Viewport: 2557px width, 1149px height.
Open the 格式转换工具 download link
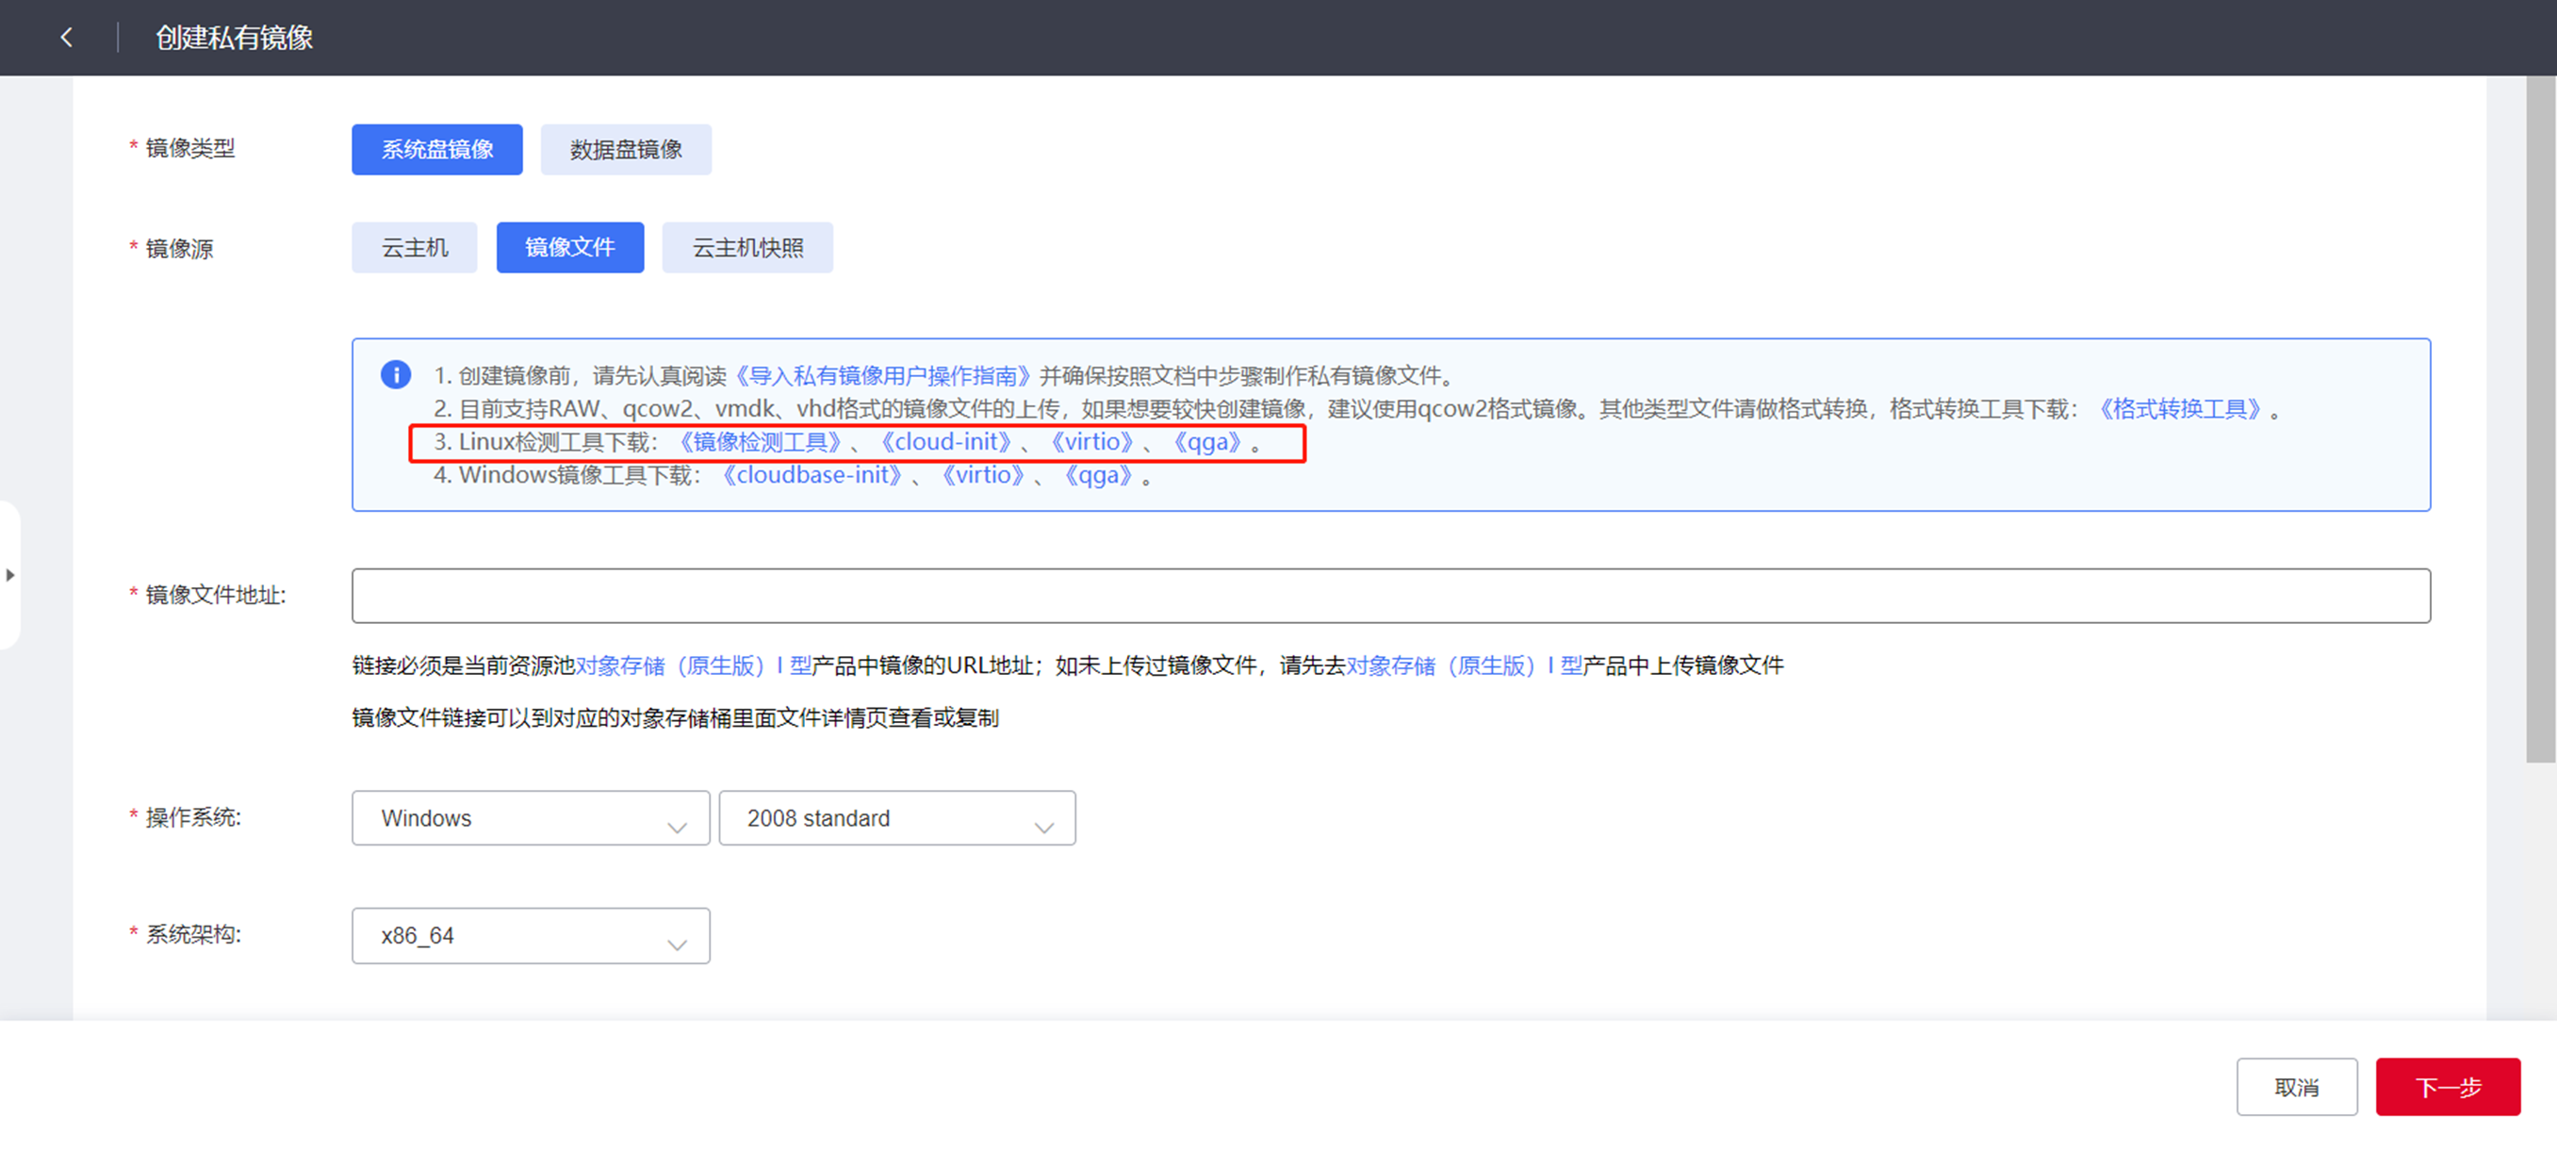click(2179, 408)
